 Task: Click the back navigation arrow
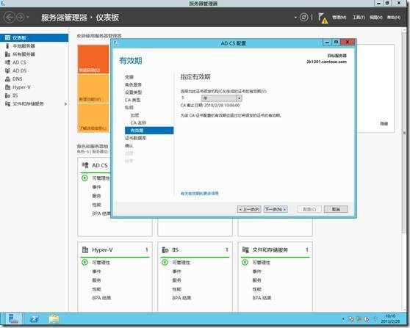tap(10, 18)
